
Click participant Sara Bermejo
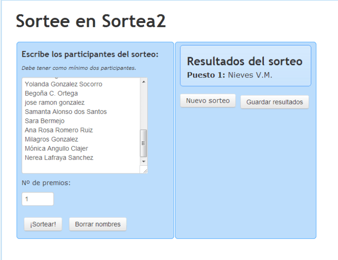point(45,121)
